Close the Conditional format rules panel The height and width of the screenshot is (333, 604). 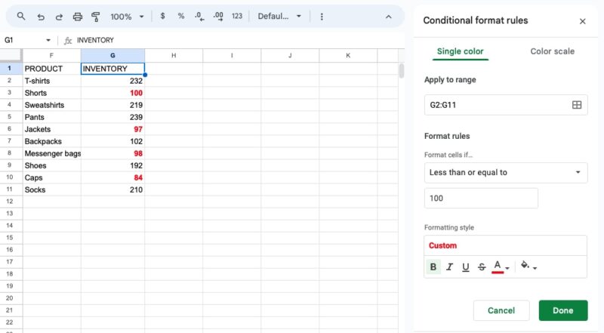[x=582, y=21]
